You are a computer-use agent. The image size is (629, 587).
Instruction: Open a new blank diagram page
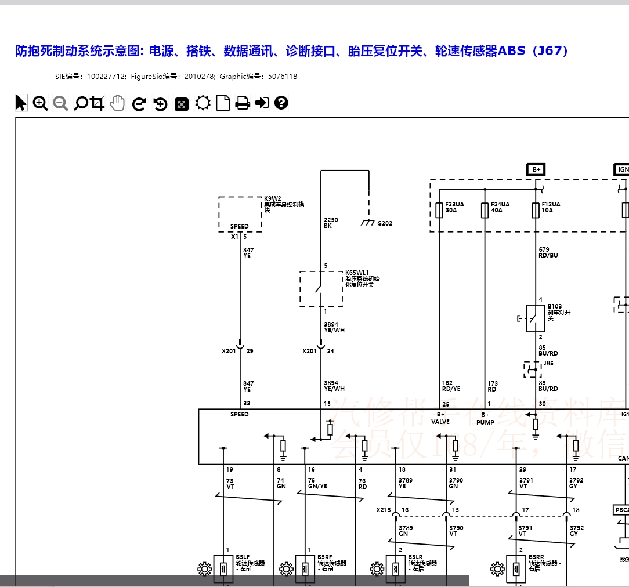coord(222,103)
